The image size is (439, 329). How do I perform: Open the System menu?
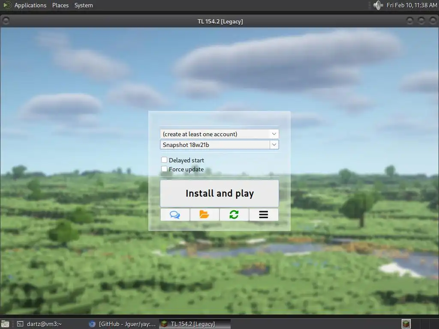[84, 5]
